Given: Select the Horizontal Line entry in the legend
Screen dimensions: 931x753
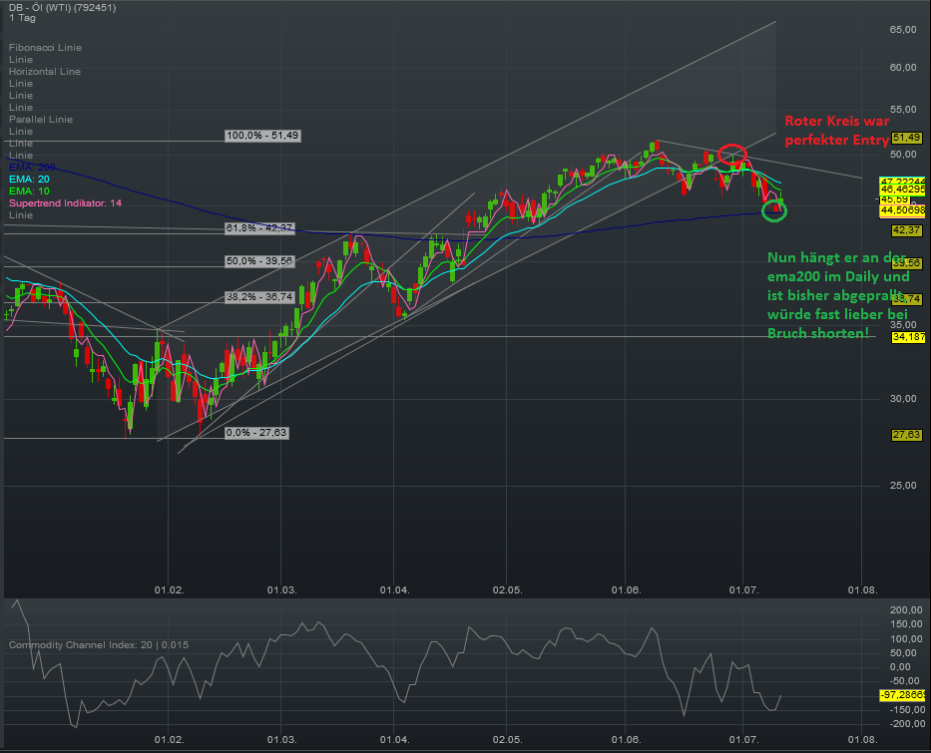Looking at the screenshot, I should [x=44, y=71].
